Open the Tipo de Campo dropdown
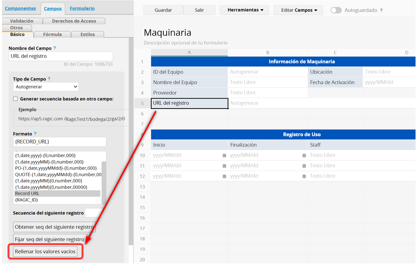Screen dimensions: 420x269 pos(46,87)
